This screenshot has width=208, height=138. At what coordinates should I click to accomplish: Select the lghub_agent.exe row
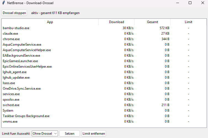[104, 72]
